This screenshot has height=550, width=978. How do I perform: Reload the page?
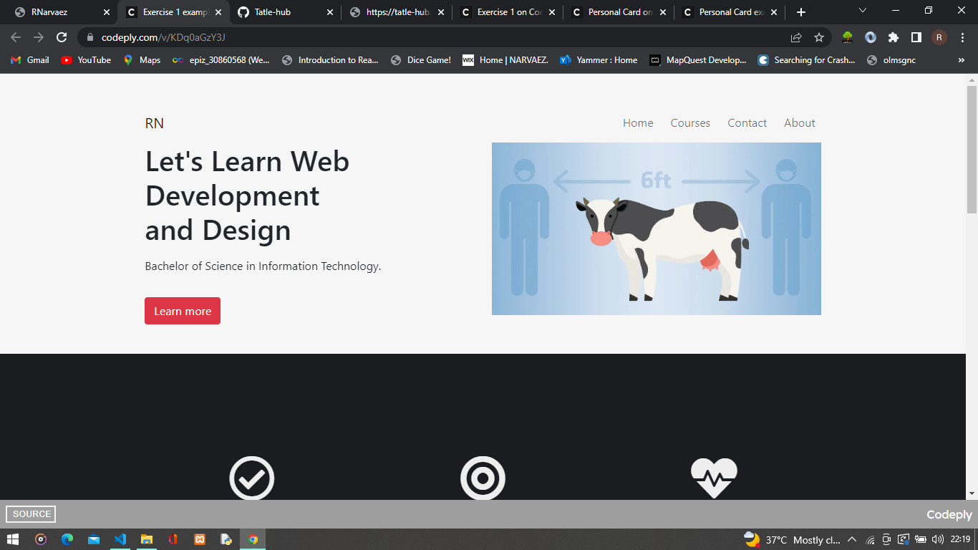(x=62, y=37)
